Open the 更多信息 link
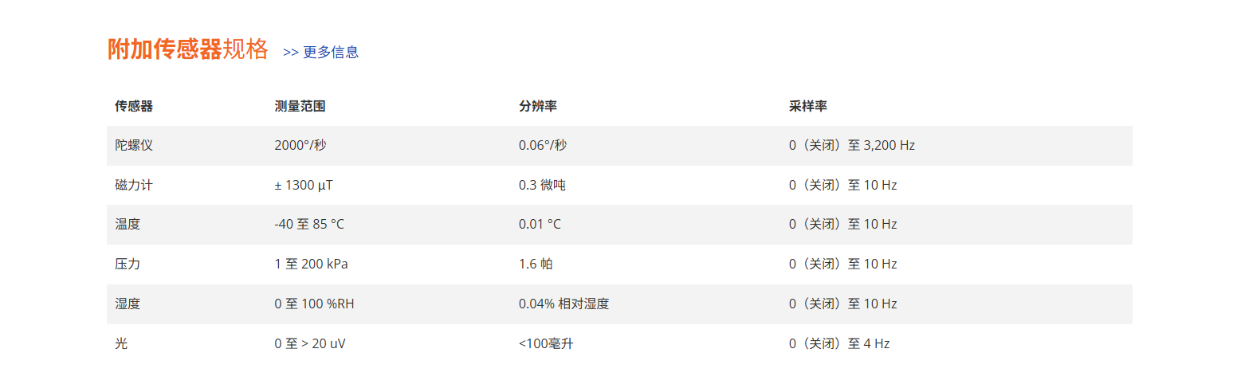The height and width of the screenshot is (388, 1237). click(x=321, y=53)
